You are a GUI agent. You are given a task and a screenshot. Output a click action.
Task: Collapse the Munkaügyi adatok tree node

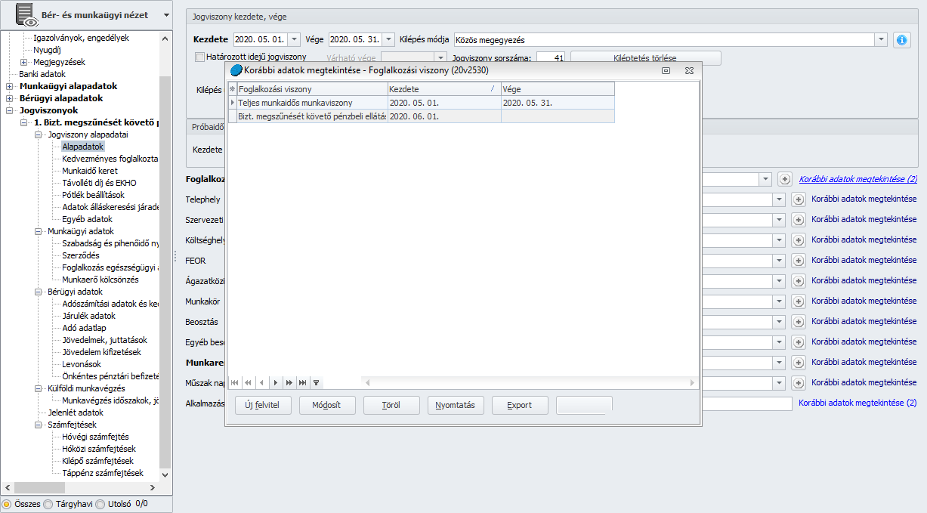(x=38, y=231)
